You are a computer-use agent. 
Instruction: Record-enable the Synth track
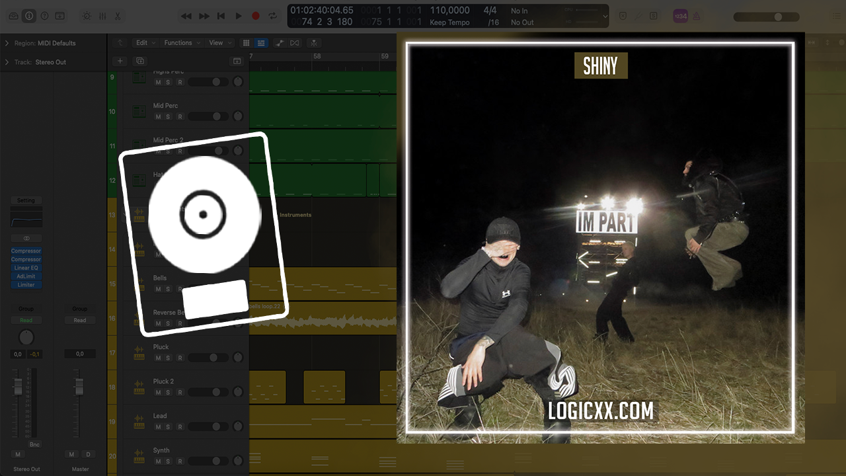179,461
